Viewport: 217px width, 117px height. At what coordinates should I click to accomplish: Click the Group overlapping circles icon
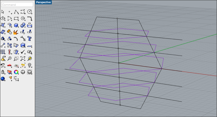(3, 39)
